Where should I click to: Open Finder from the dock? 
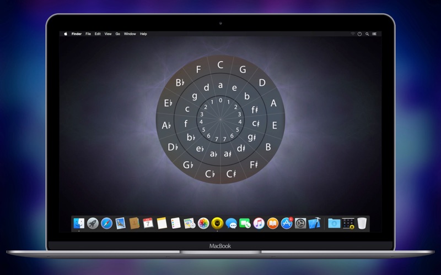point(79,223)
